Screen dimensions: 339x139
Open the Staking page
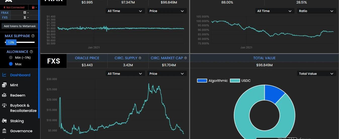tap(17, 121)
